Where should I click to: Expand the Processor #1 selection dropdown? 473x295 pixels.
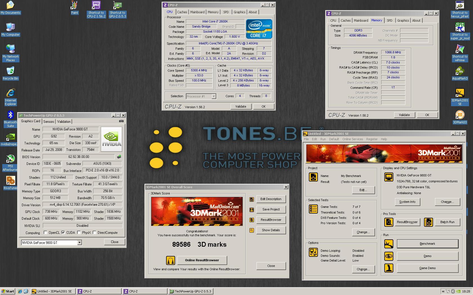pyautogui.click(x=214, y=96)
